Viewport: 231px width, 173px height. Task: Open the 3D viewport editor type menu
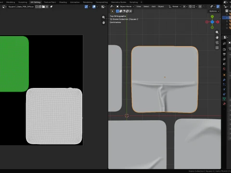(112, 7)
